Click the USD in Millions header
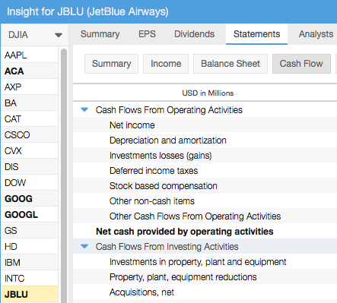 (x=208, y=93)
